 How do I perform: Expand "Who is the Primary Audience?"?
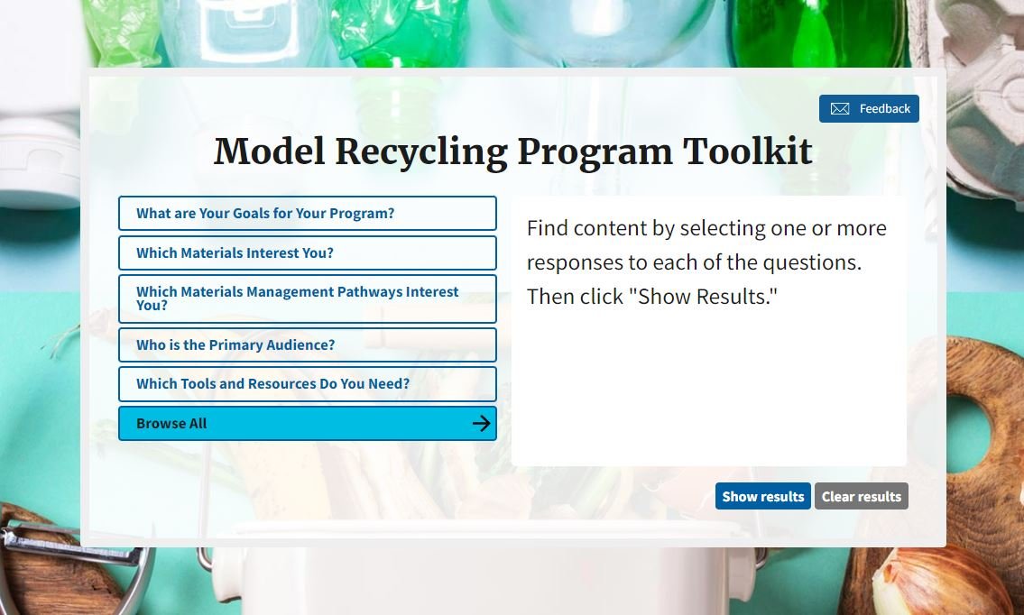tap(307, 344)
